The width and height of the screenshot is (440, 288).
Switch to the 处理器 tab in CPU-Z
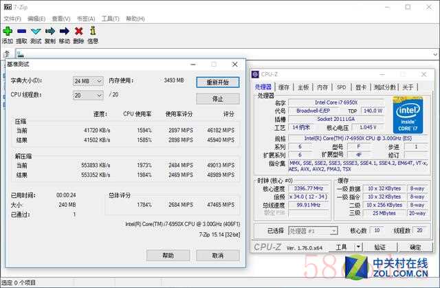[263, 87]
